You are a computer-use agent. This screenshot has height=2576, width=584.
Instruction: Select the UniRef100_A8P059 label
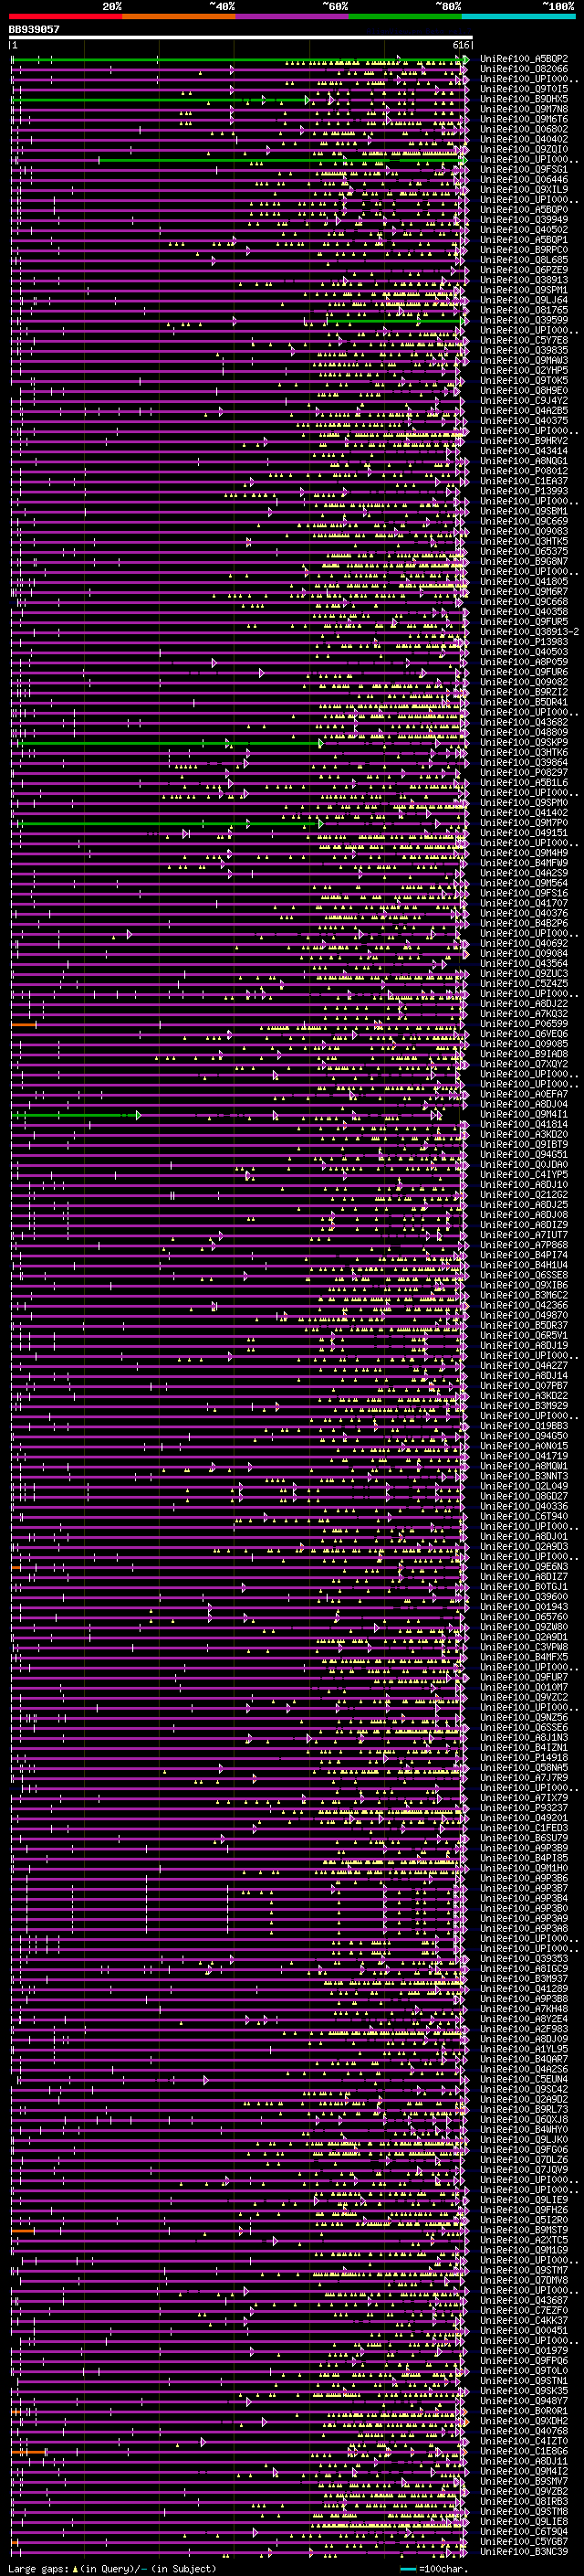click(524, 662)
